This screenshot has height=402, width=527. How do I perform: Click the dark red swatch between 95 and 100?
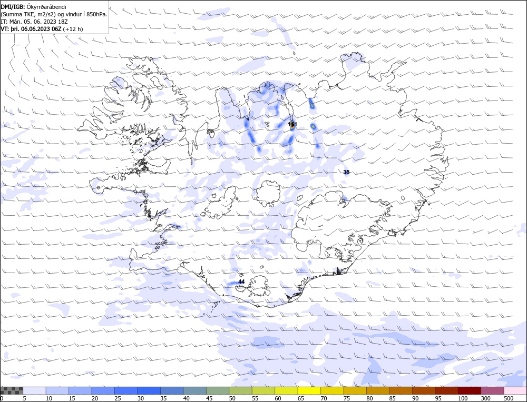click(446, 390)
